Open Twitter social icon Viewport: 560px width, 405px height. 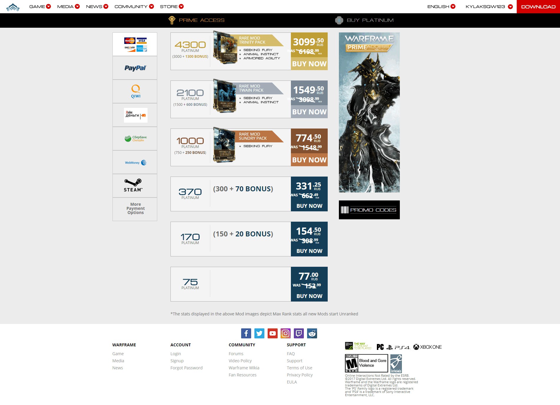(259, 333)
